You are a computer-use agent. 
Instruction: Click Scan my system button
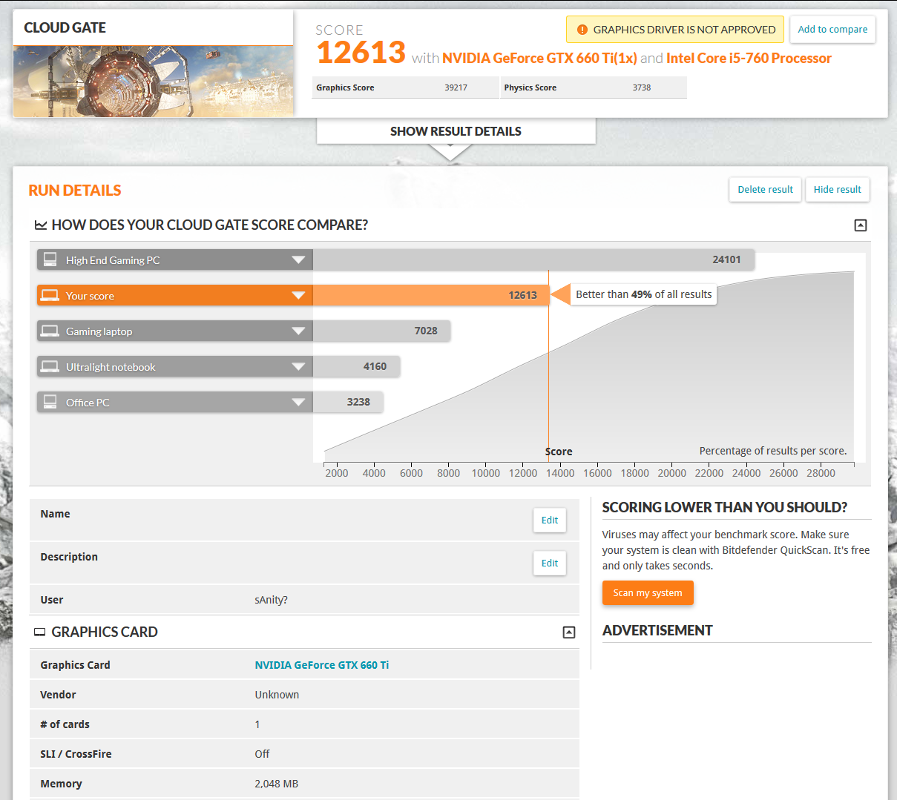(x=648, y=592)
